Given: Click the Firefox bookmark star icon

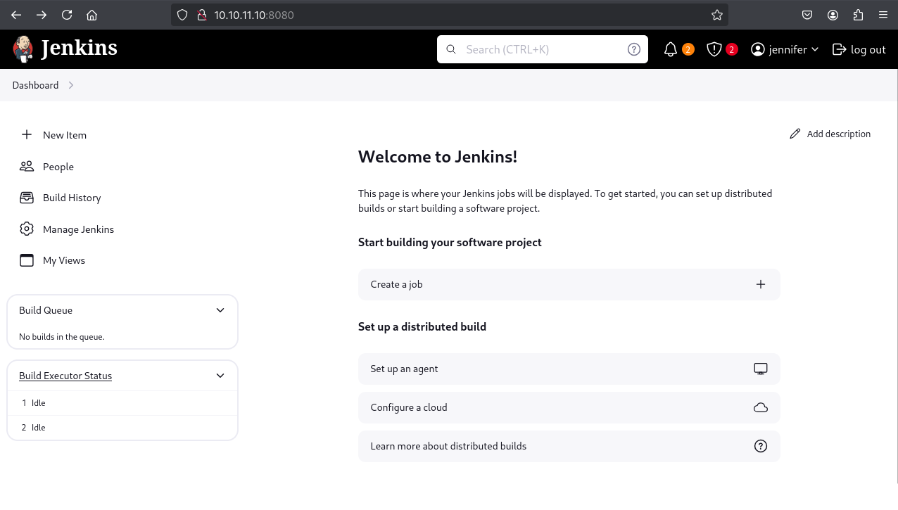Looking at the screenshot, I should pos(716,15).
